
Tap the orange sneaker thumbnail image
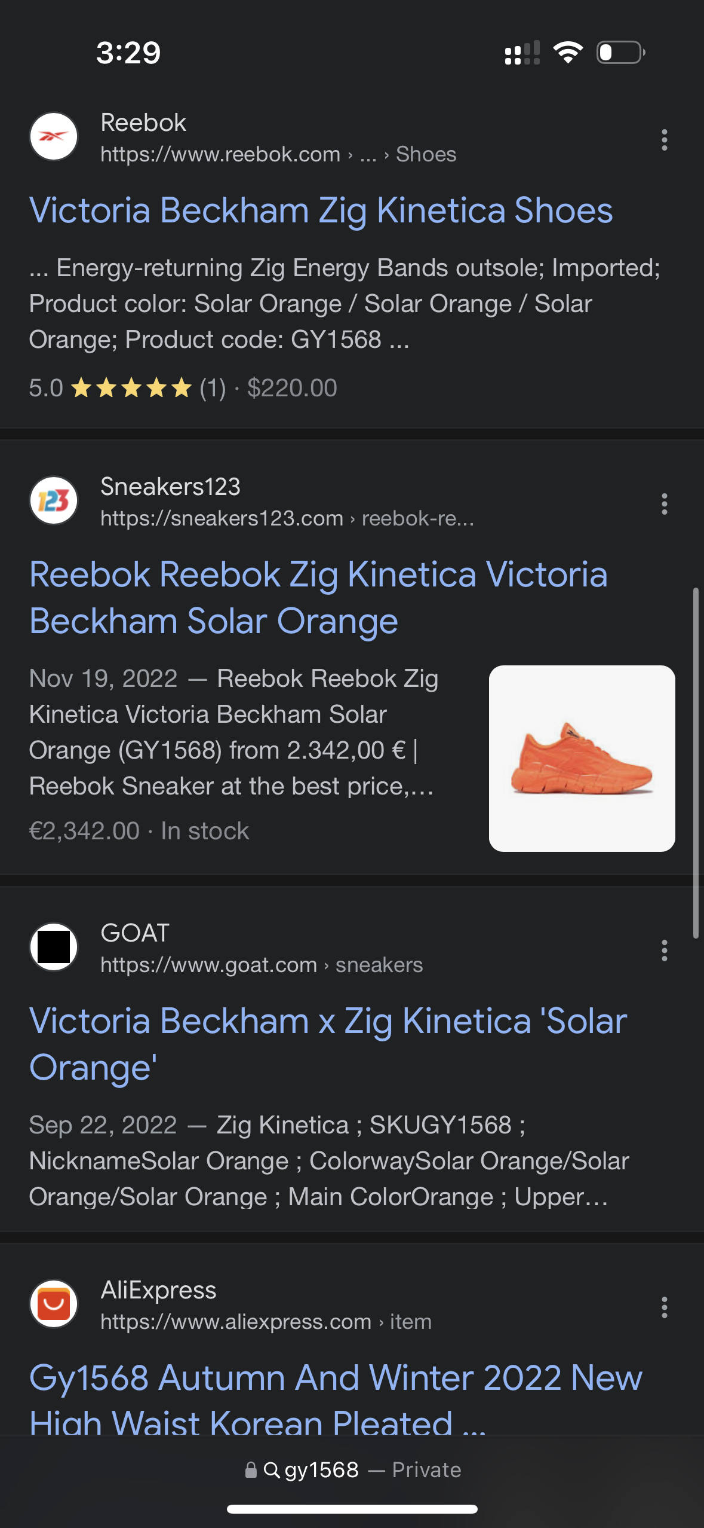click(582, 758)
